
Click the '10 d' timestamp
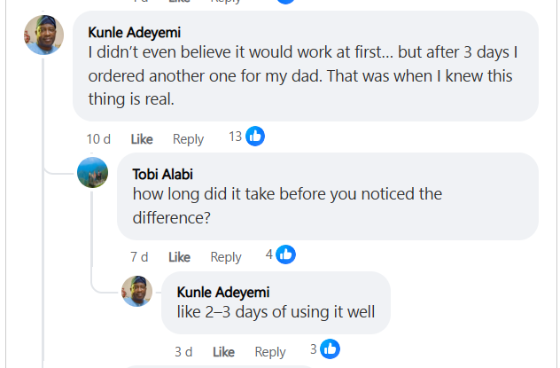[x=98, y=139]
